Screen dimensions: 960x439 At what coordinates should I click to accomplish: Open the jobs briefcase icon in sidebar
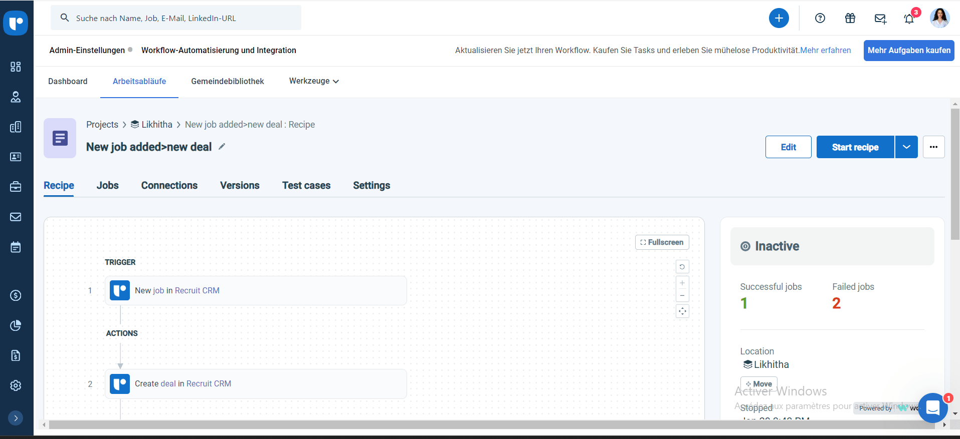[16, 187]
